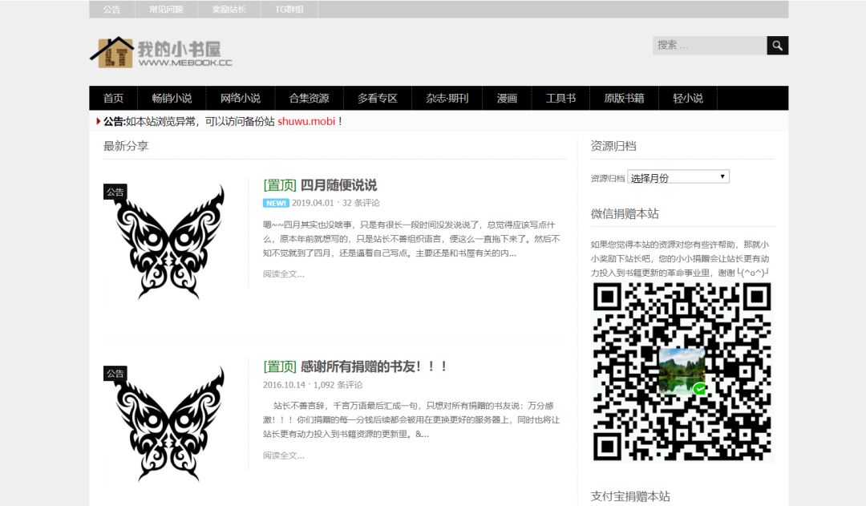The height and width of the screenshot is (506, 866).
Task: Open the 漫画 section tab
Action: click(x=507, y=98)
